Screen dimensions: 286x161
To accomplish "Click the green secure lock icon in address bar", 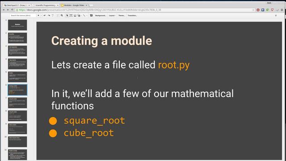I will pyautogui.click(x=17, y=10).
